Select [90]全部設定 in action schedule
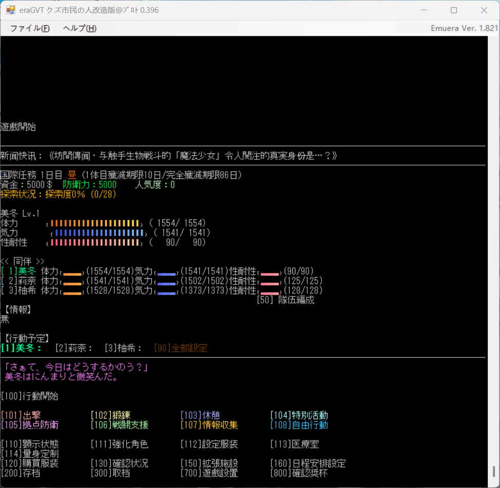The width and height of the screenshot is (500, 488). [x=181, y=348]
